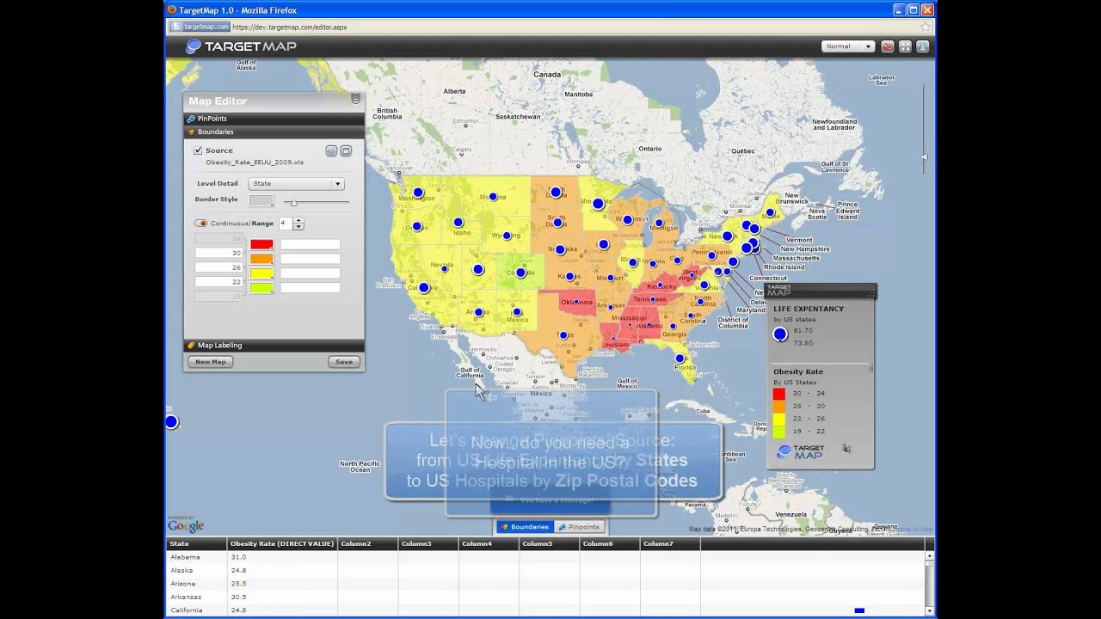Viewport: 1101px width, 619px height.
Task: Select the Arizona row in data table
Action: point(545,584)
